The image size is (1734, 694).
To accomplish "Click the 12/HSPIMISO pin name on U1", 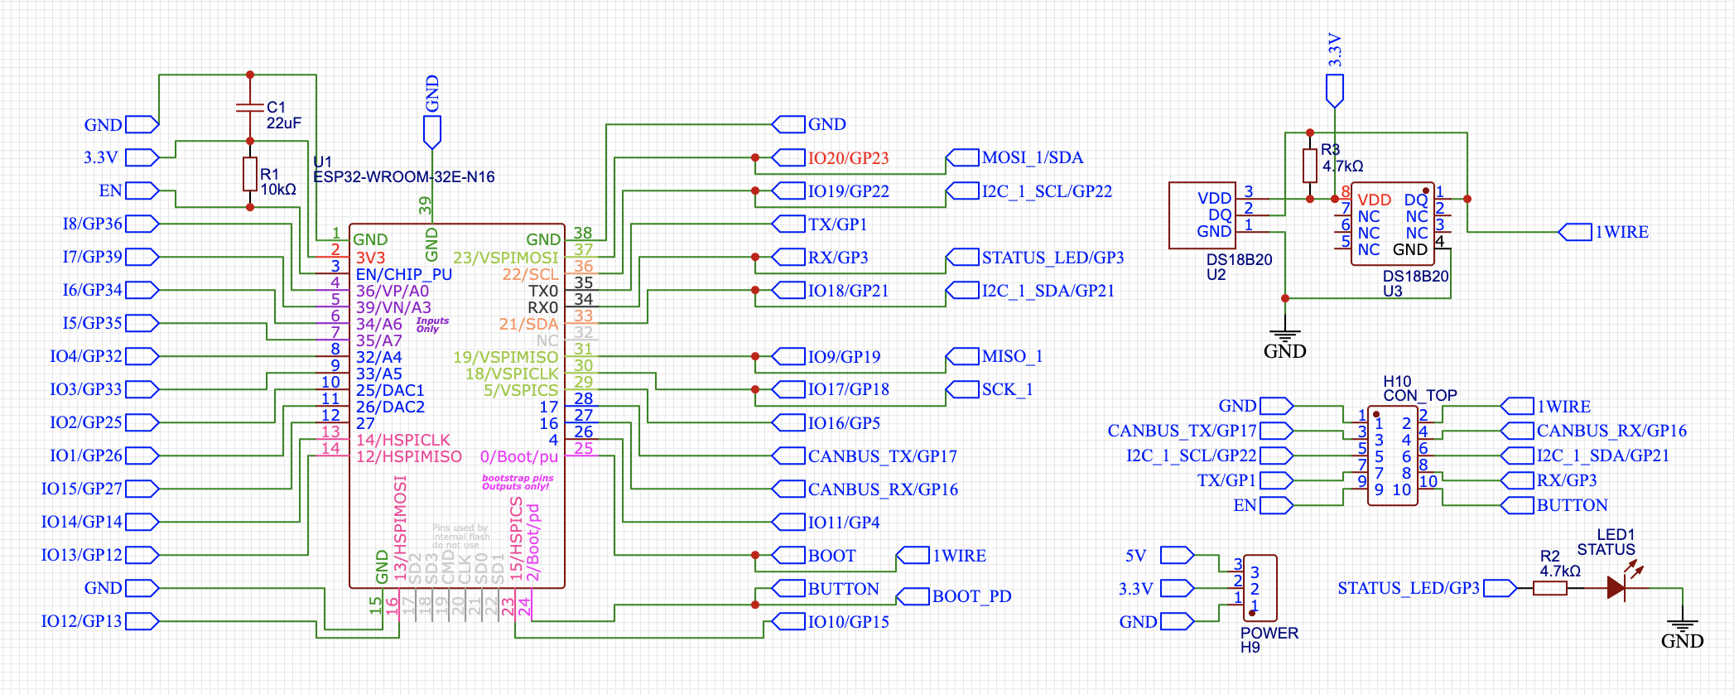I will (409, 456).
